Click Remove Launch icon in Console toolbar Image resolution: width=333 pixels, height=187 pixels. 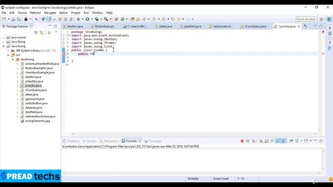[248, 141]
